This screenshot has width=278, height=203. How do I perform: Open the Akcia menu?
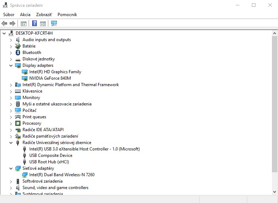[25, 15]
